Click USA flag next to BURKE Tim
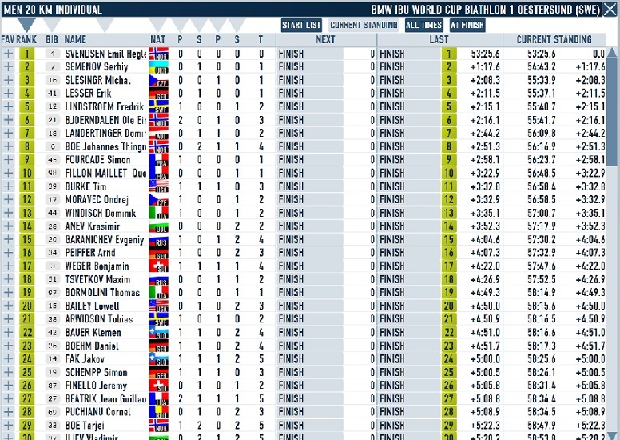This screenshot has height=440, width=620. [x=158, y=186]
